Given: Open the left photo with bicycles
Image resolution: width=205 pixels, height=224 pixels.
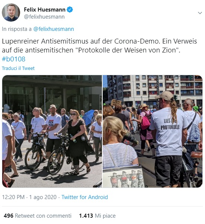Looking at the screenshot, I should [52, 131].
